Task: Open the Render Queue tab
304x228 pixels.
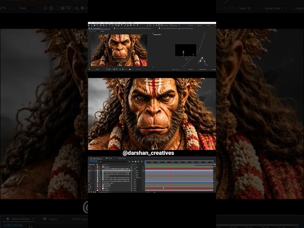Action: [x=122, y=158]
